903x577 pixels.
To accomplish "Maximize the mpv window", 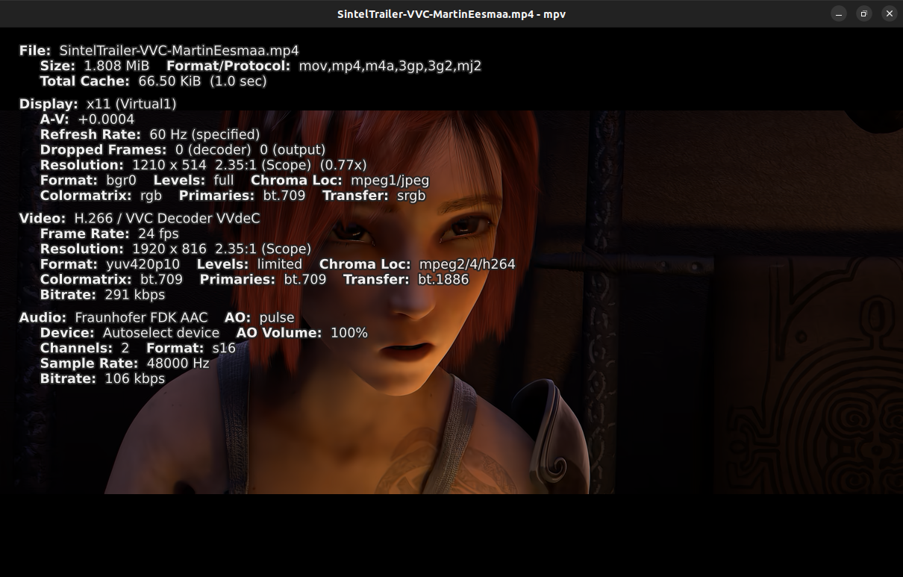I will point(863,13).
